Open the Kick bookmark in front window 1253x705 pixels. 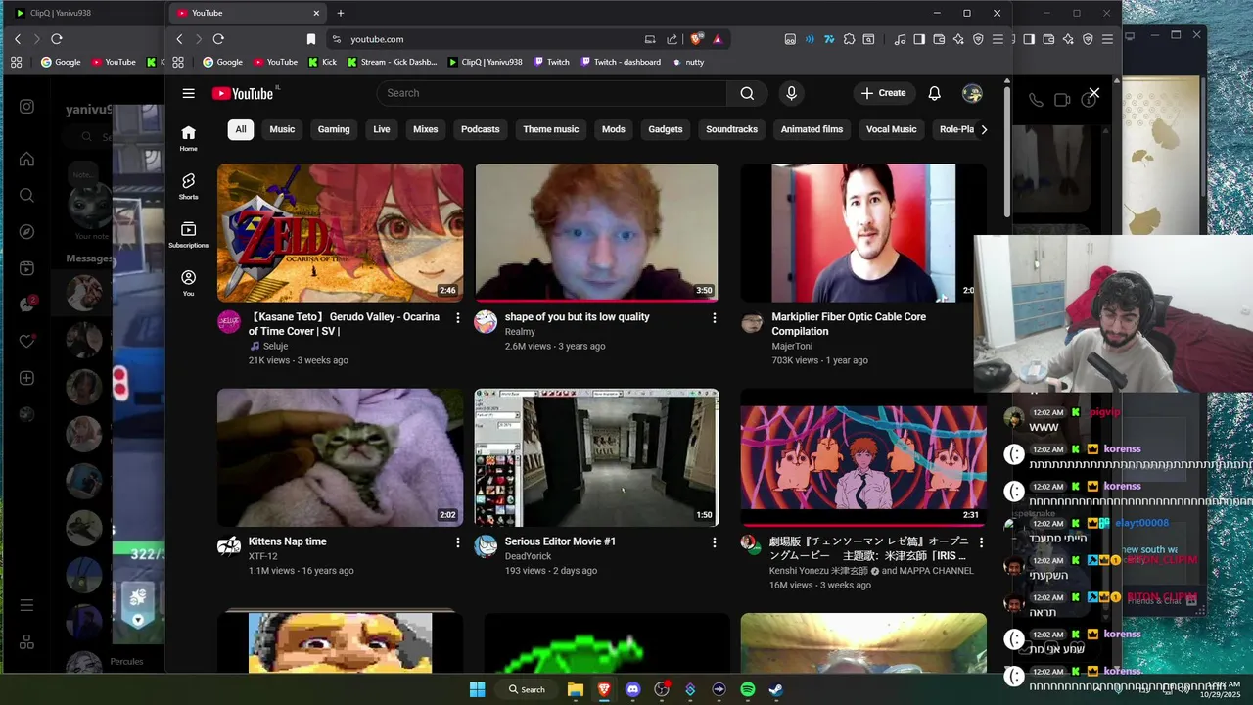point(322,62)
